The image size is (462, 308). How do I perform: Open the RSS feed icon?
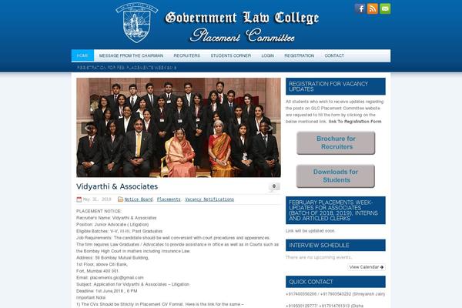coord(373,8)
